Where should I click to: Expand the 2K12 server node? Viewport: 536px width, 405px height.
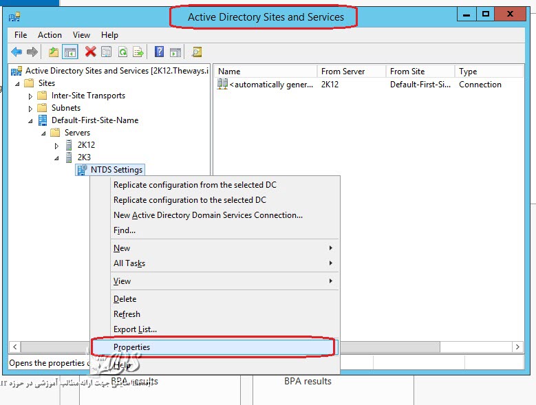[x=56, y=146]
